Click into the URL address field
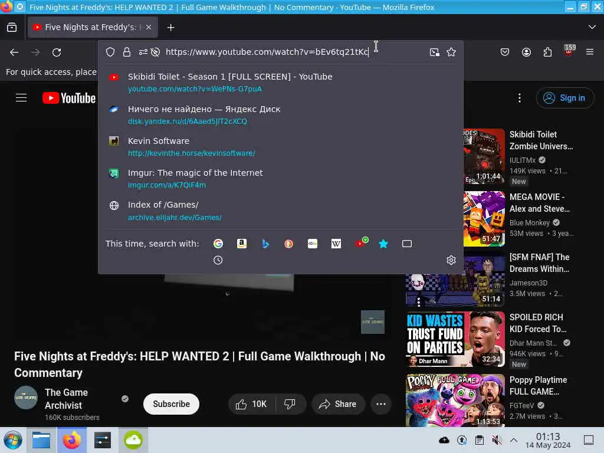604x453 pixels. [267, 52]
